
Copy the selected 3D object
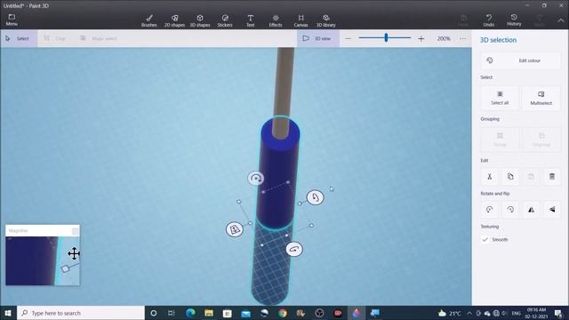pos(510,177)
